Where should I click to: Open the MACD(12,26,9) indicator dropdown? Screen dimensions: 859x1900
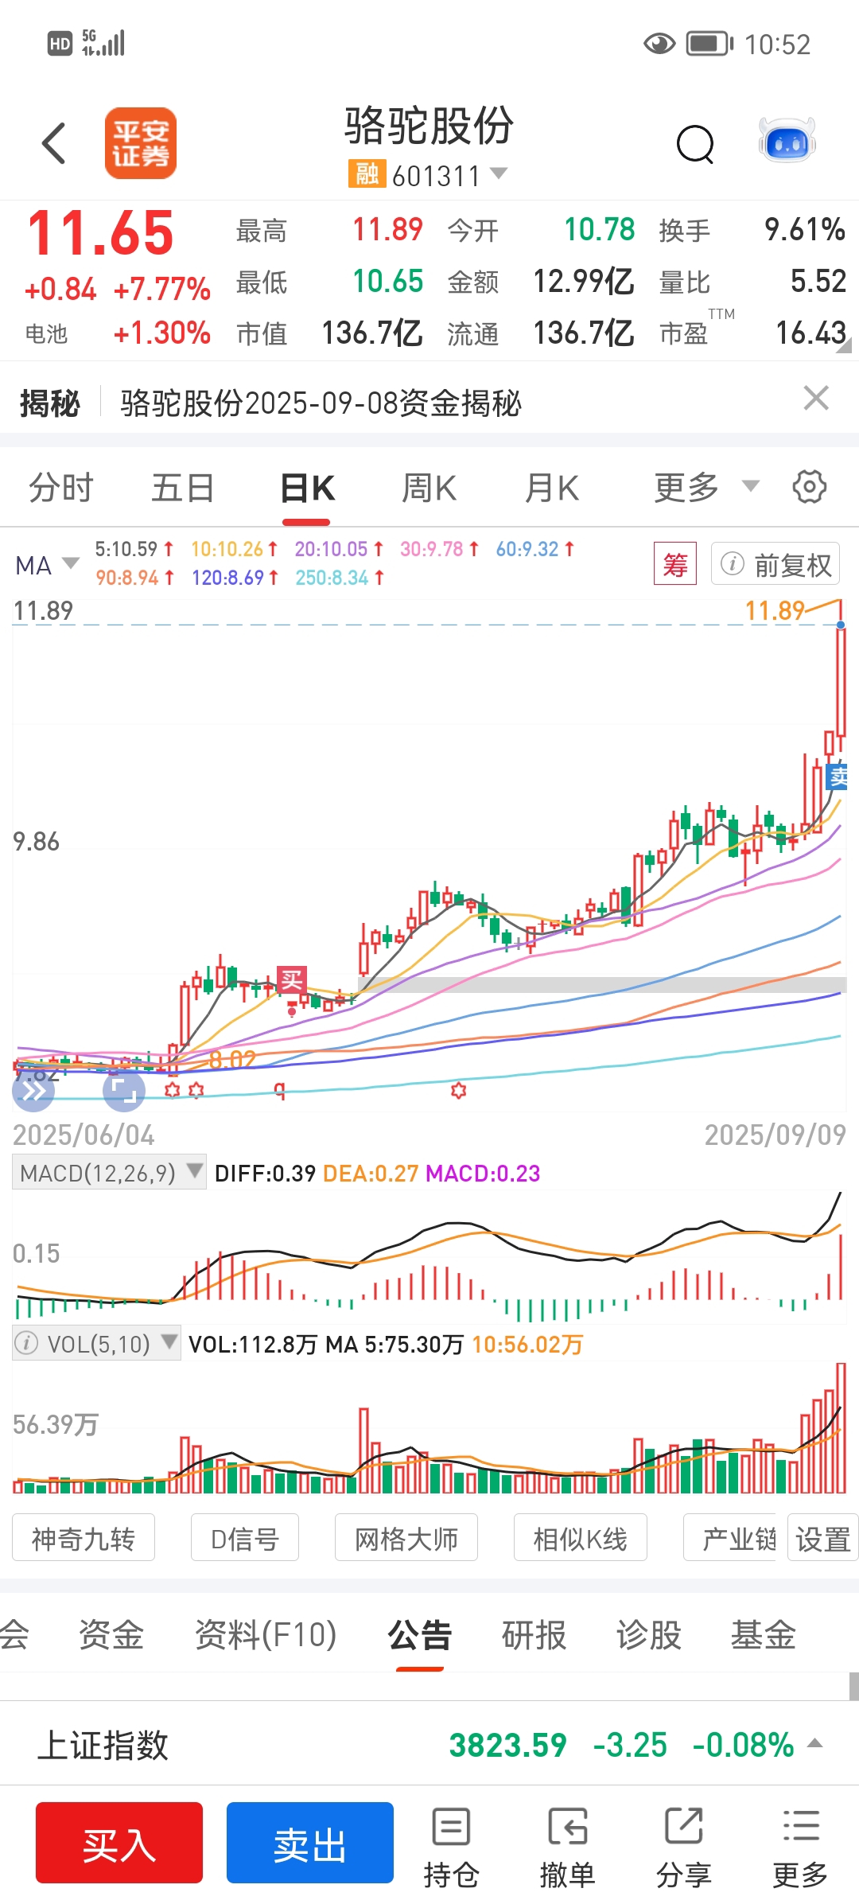tap(109, 1173)
